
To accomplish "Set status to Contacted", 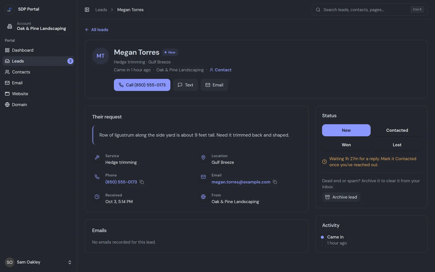I will [397, 130].
